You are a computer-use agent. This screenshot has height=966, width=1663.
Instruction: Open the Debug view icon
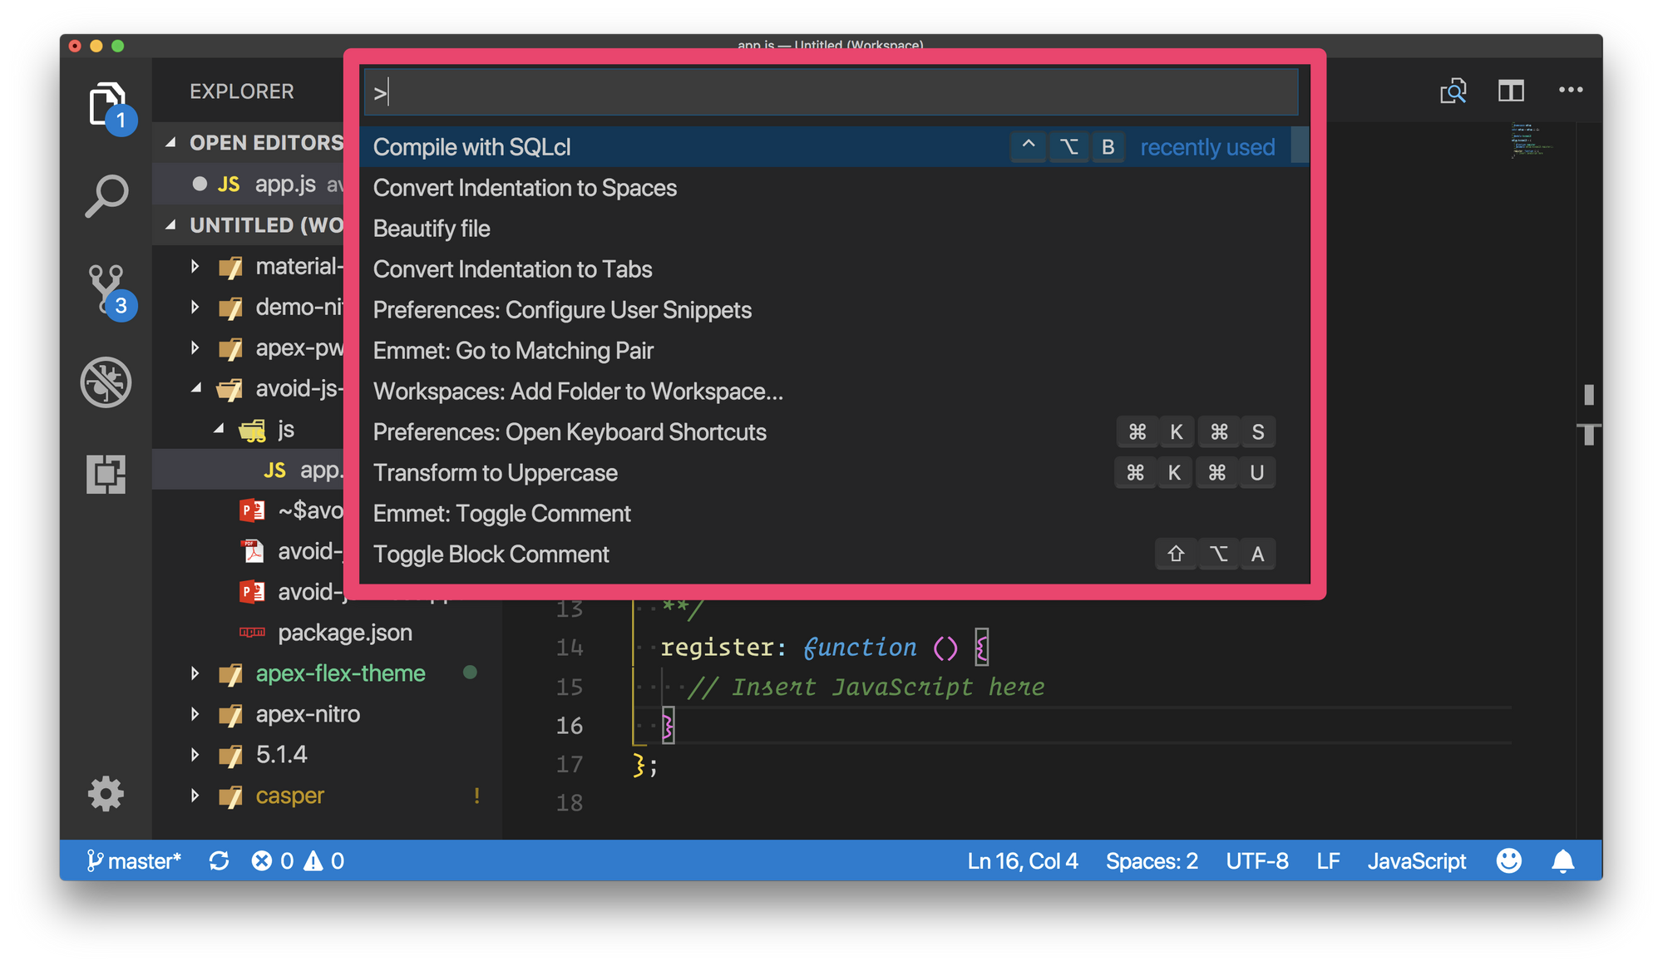pos(106,382)
